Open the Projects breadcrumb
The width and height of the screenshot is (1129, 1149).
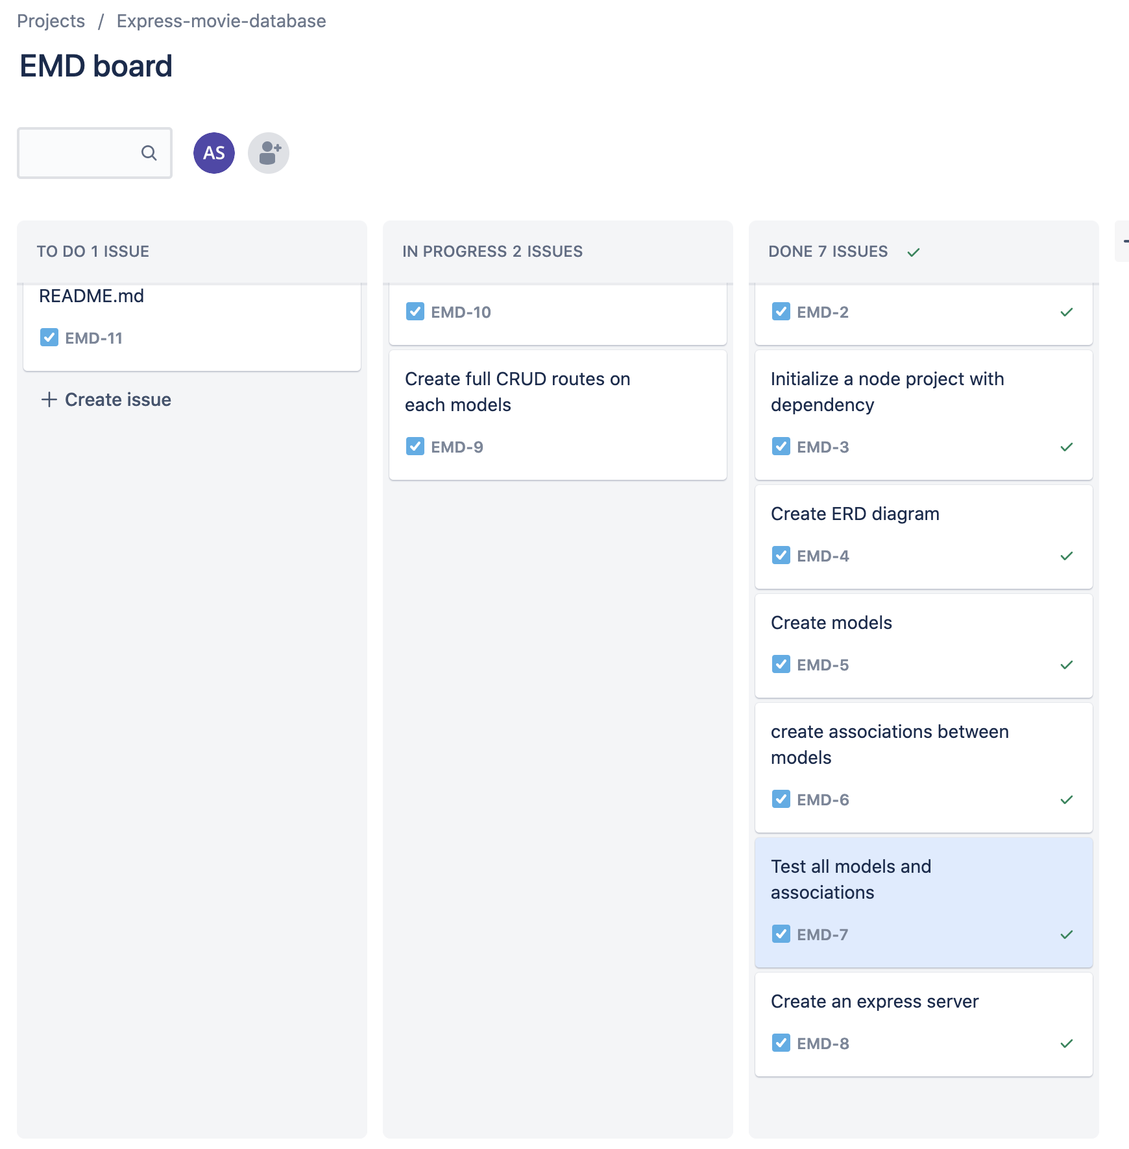point(51,20)
